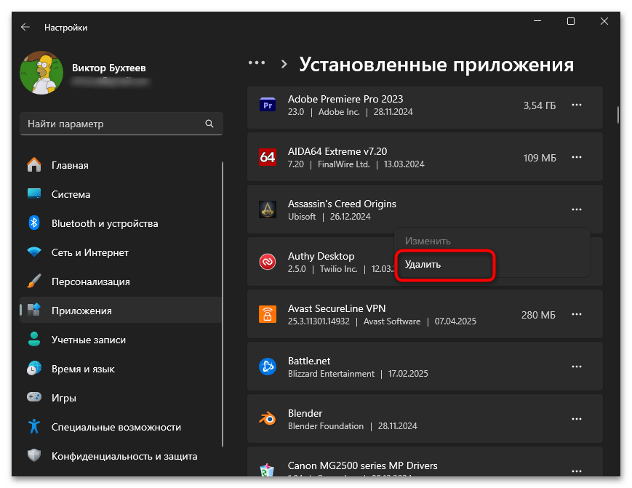This screenshot has width=632, height=488.
Task: Open Главная home section
Action: (121, 165)
